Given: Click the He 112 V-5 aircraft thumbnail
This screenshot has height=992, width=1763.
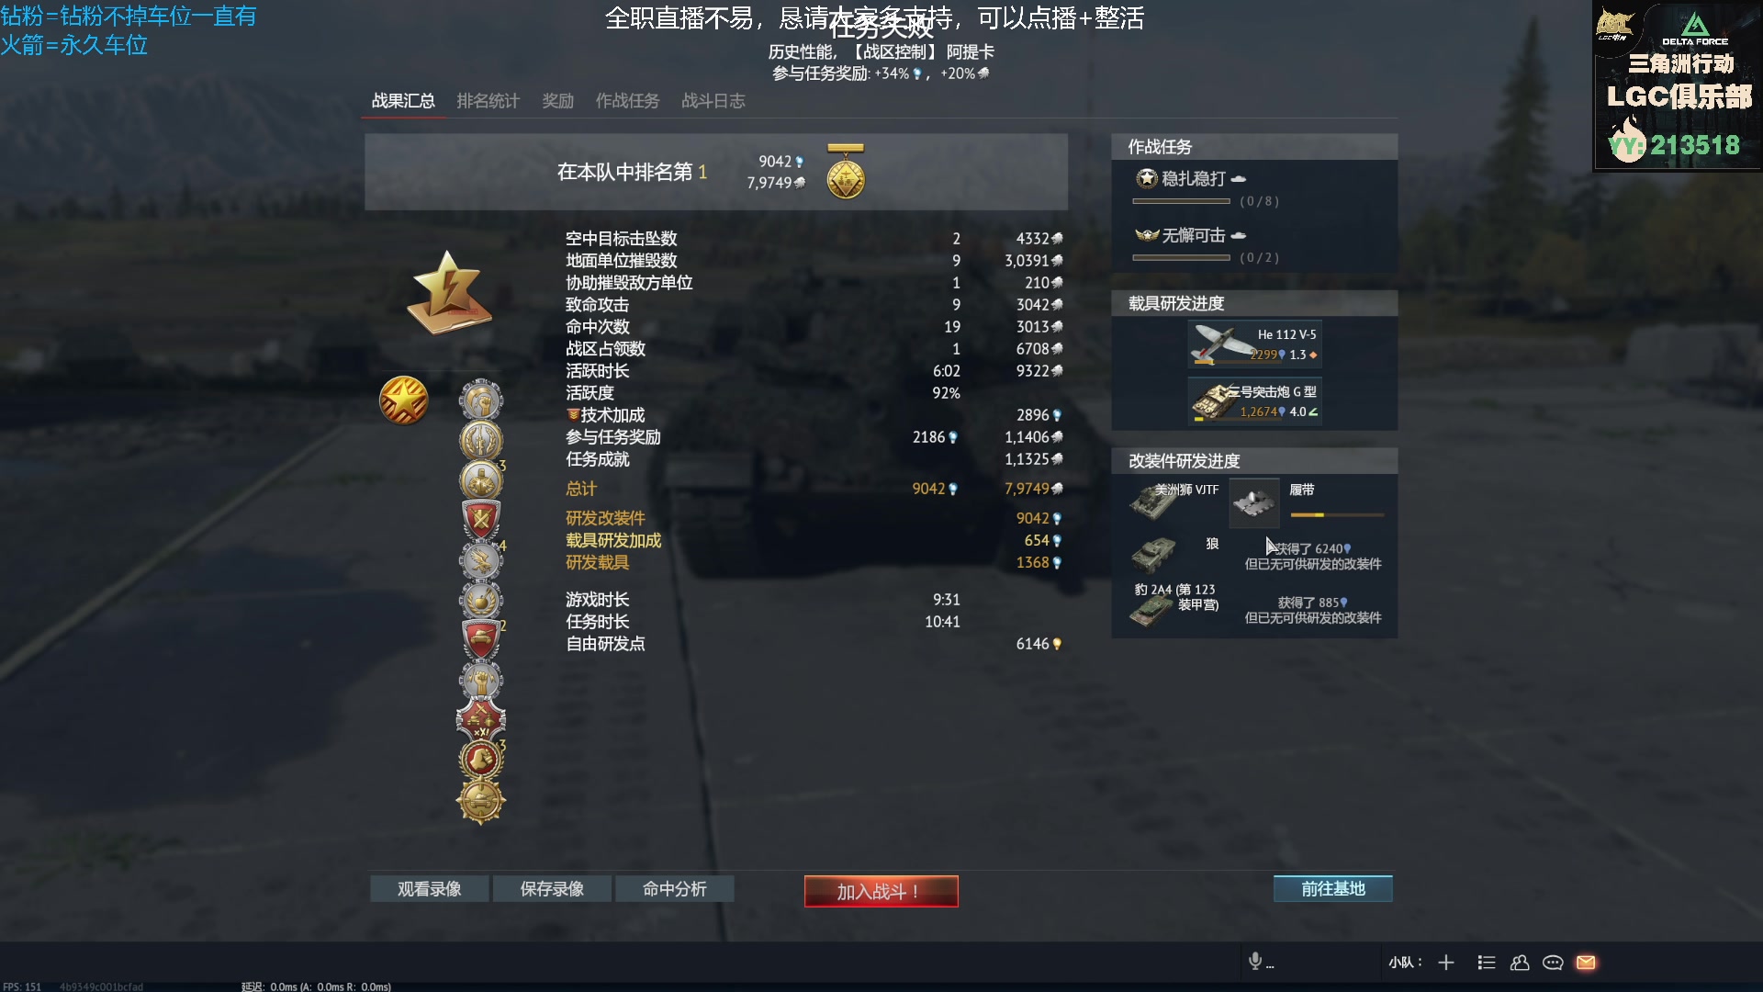Looking at the screenshot, I should [1220, 344].
